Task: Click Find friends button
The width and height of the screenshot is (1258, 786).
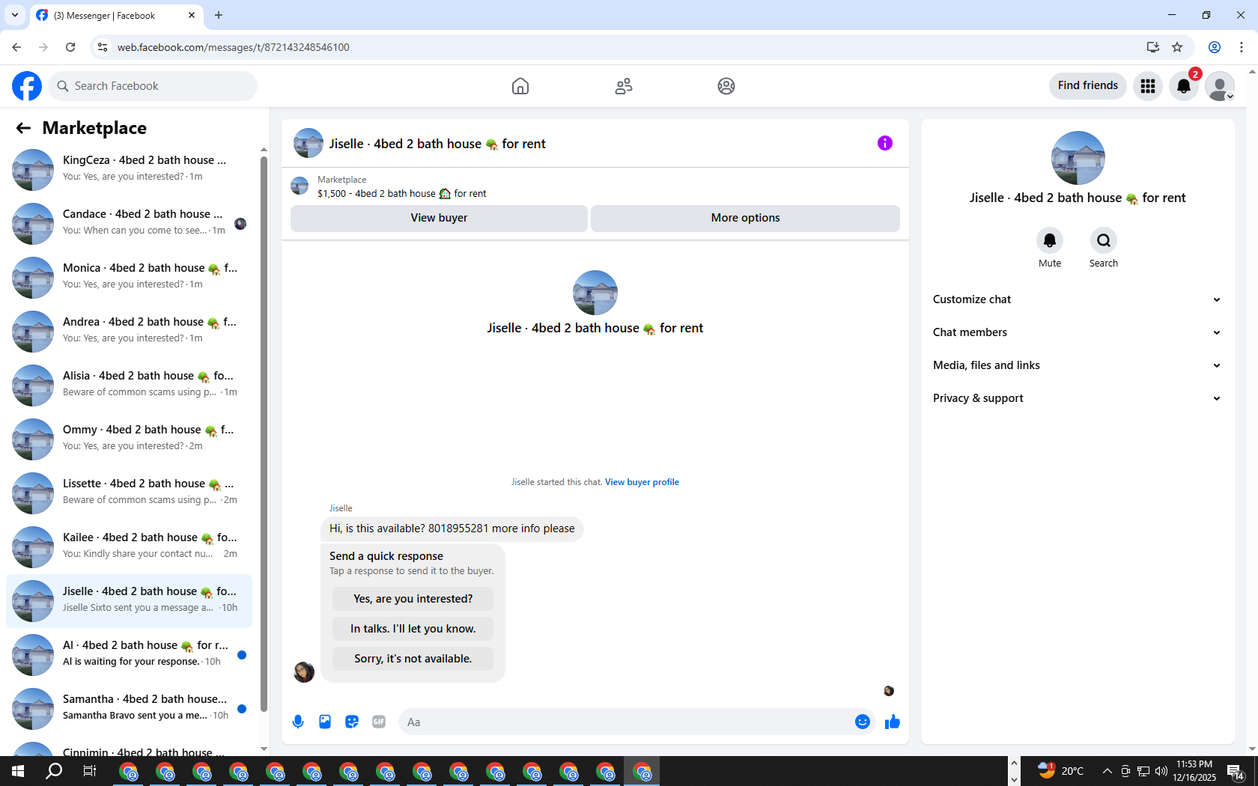Action: [1088, 85]
